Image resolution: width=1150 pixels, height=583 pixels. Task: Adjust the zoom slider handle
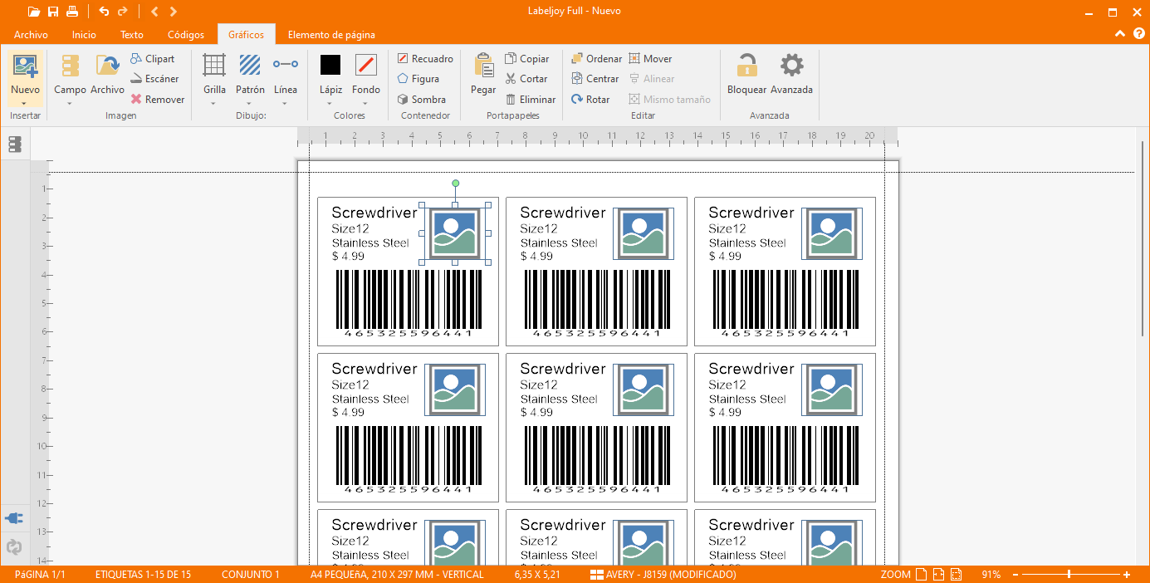(x=1069, y=575)
